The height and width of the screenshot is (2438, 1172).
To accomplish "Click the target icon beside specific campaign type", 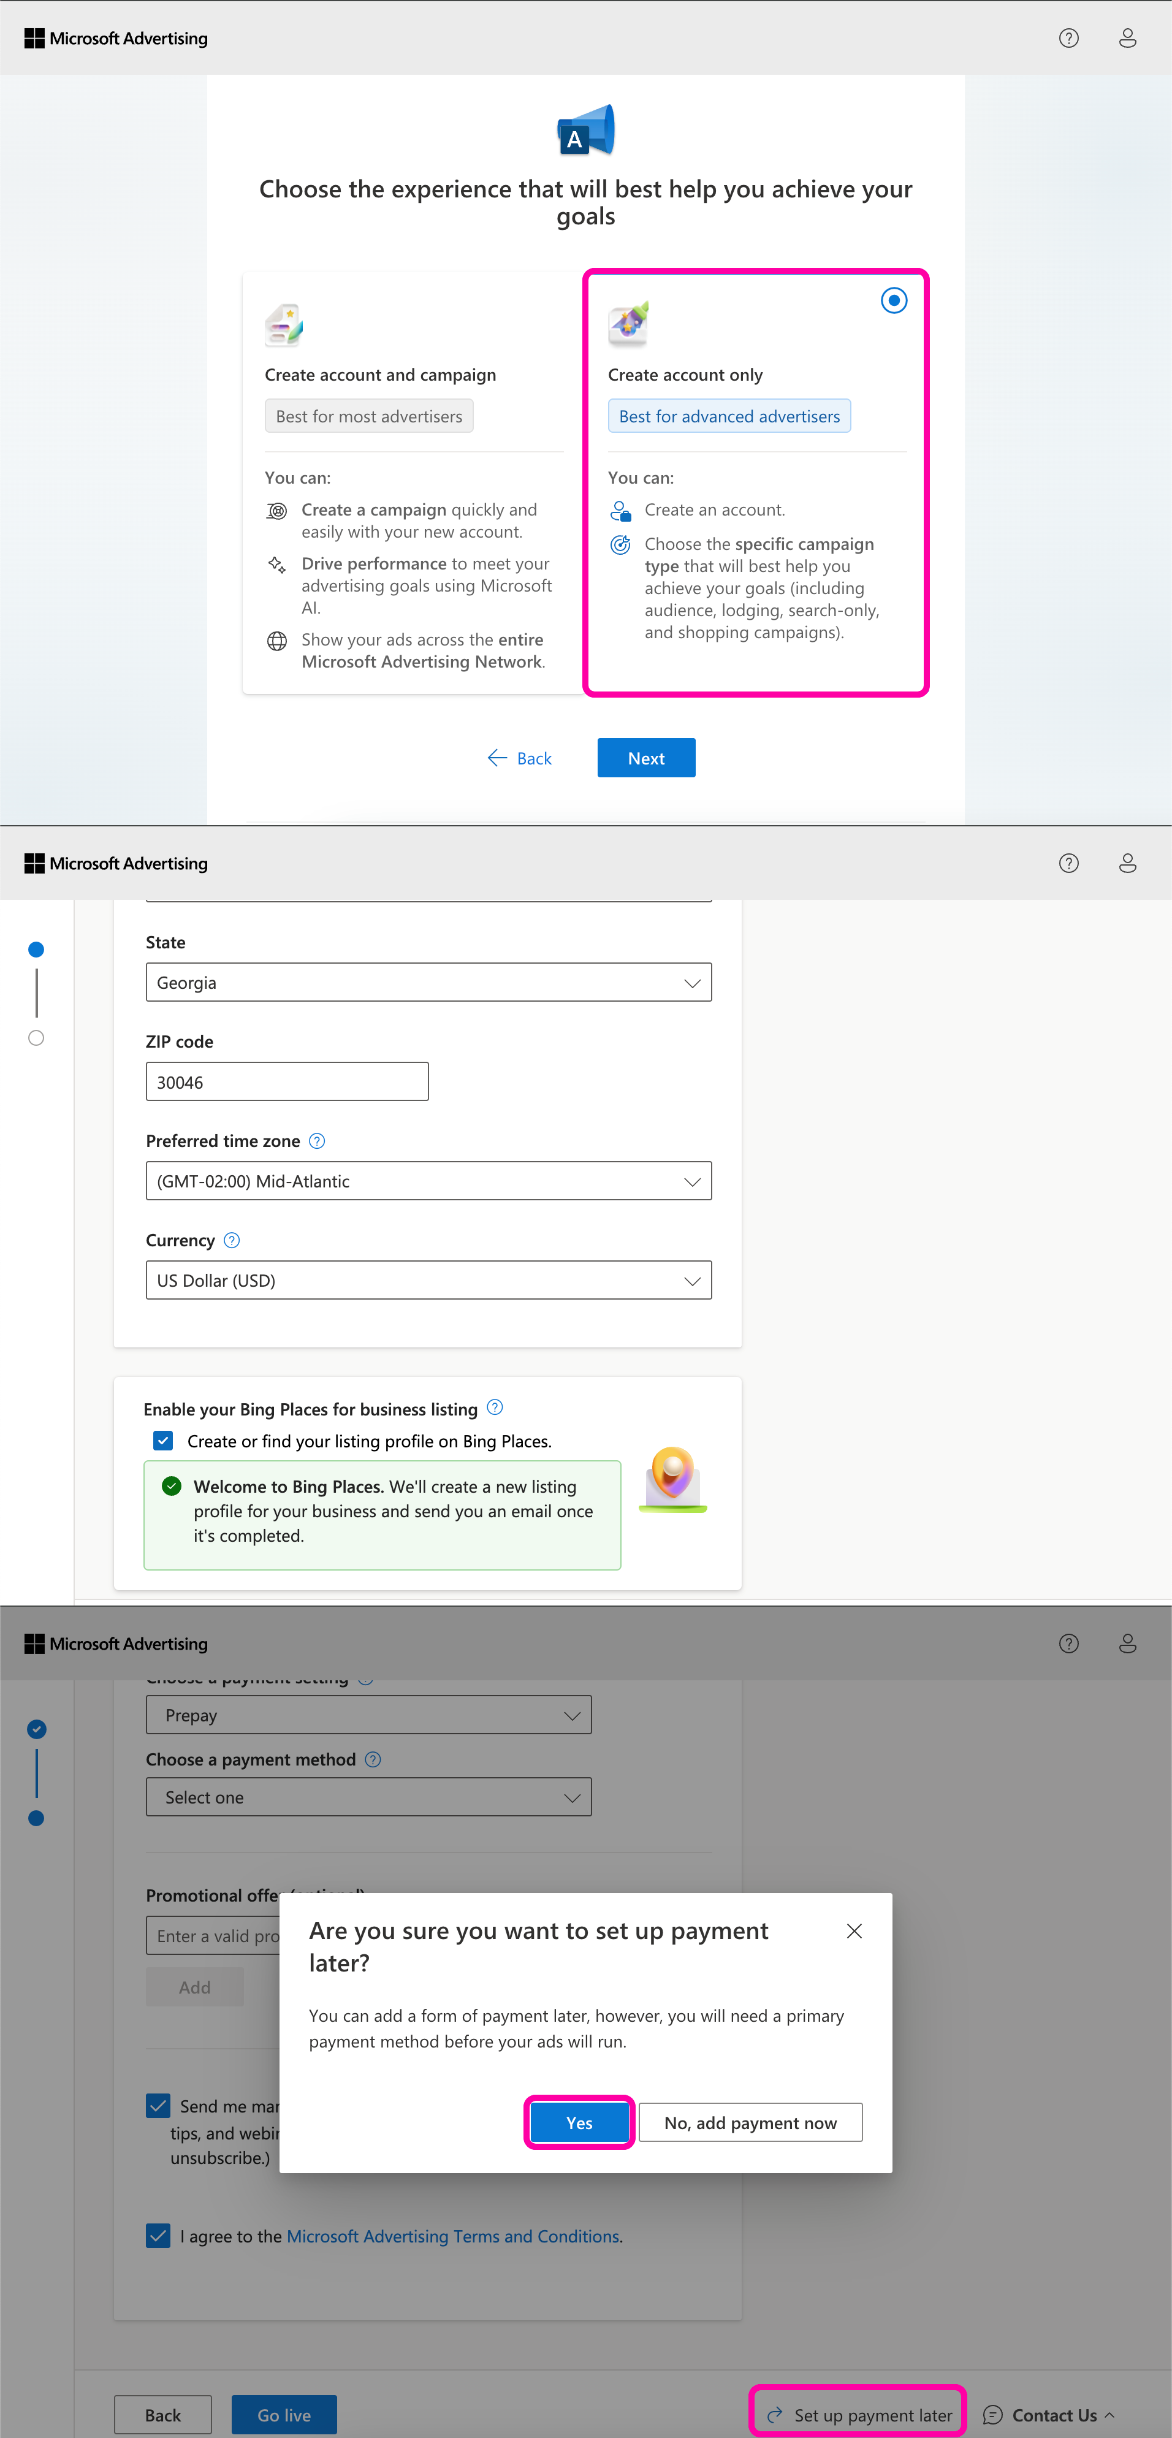I will [x=620, y=544].
